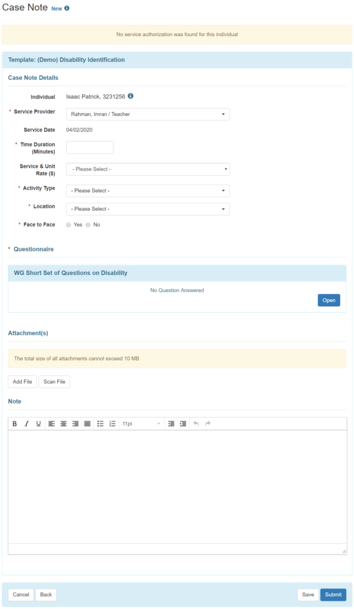
Task: Expand the Activity Type dropdown
Action: (147, 191)
